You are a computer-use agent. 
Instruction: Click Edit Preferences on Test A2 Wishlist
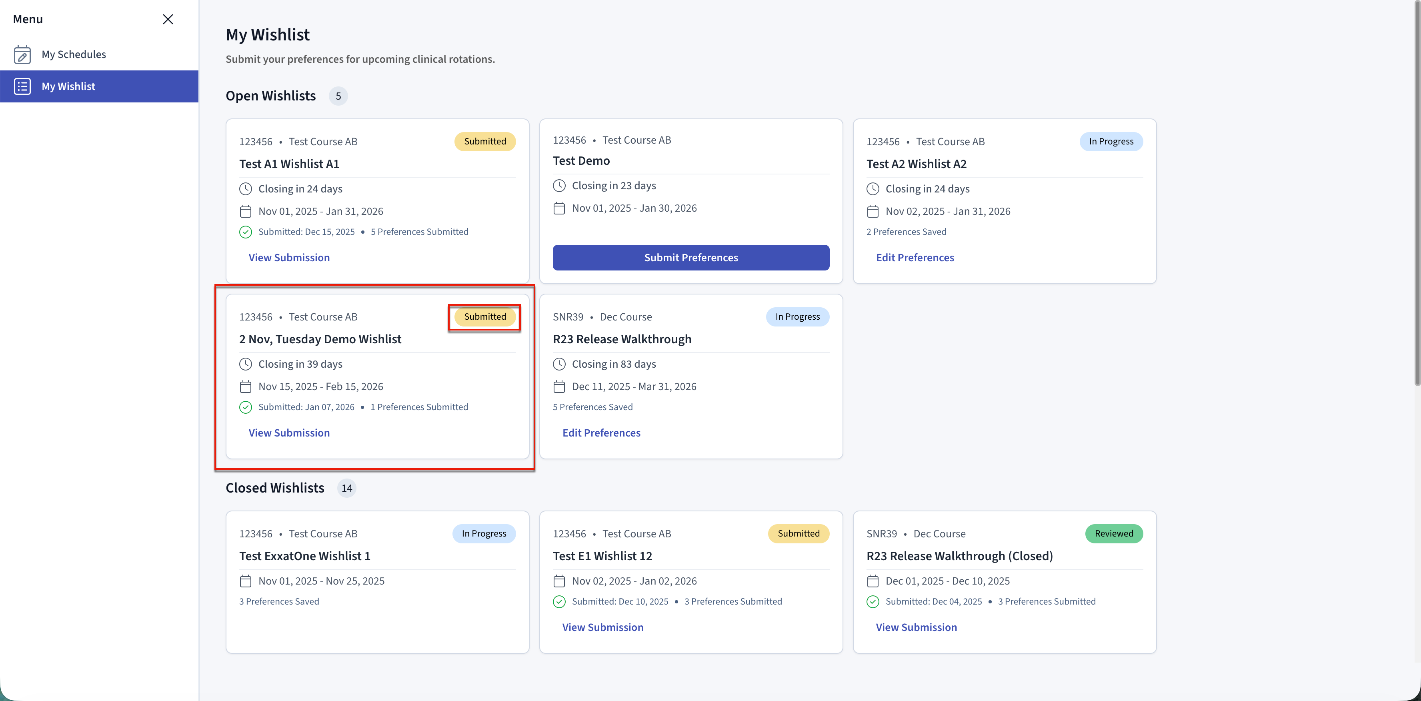(x=915, y=258)
